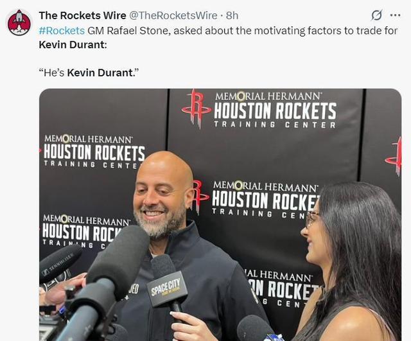Viewport: 411px width, 341px height.
Task: Follow the #Rockets hashtag
Action: pos(62,31)
